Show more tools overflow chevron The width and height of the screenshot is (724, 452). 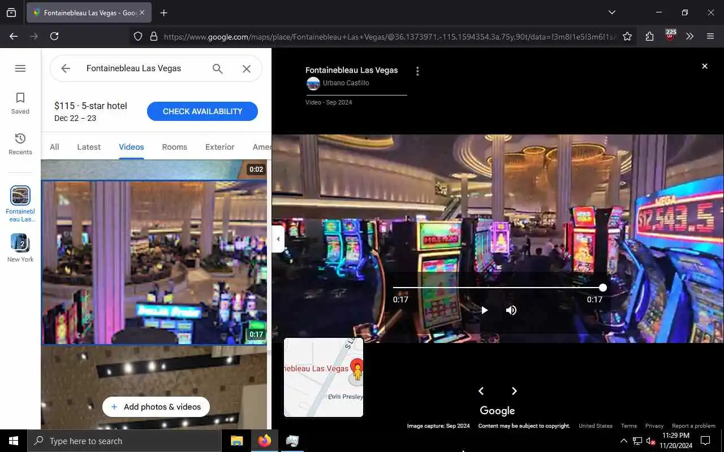(x=689, y=36)
